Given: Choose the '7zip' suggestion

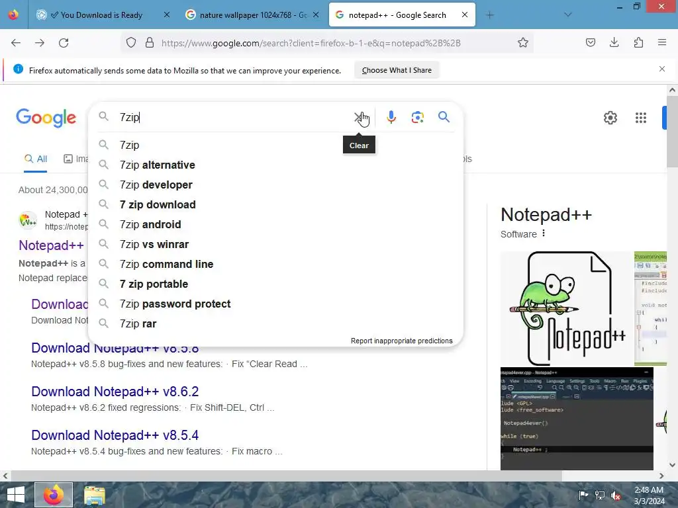Looking at the screenshot, I should (x=275, y=145).
